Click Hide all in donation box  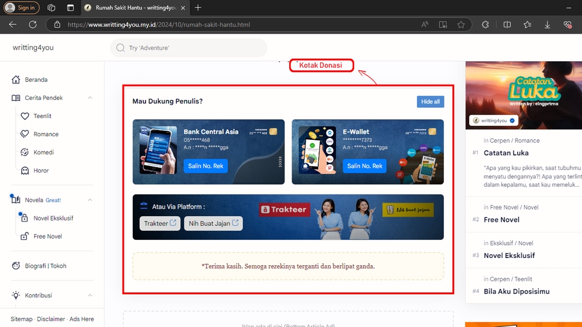430,102
